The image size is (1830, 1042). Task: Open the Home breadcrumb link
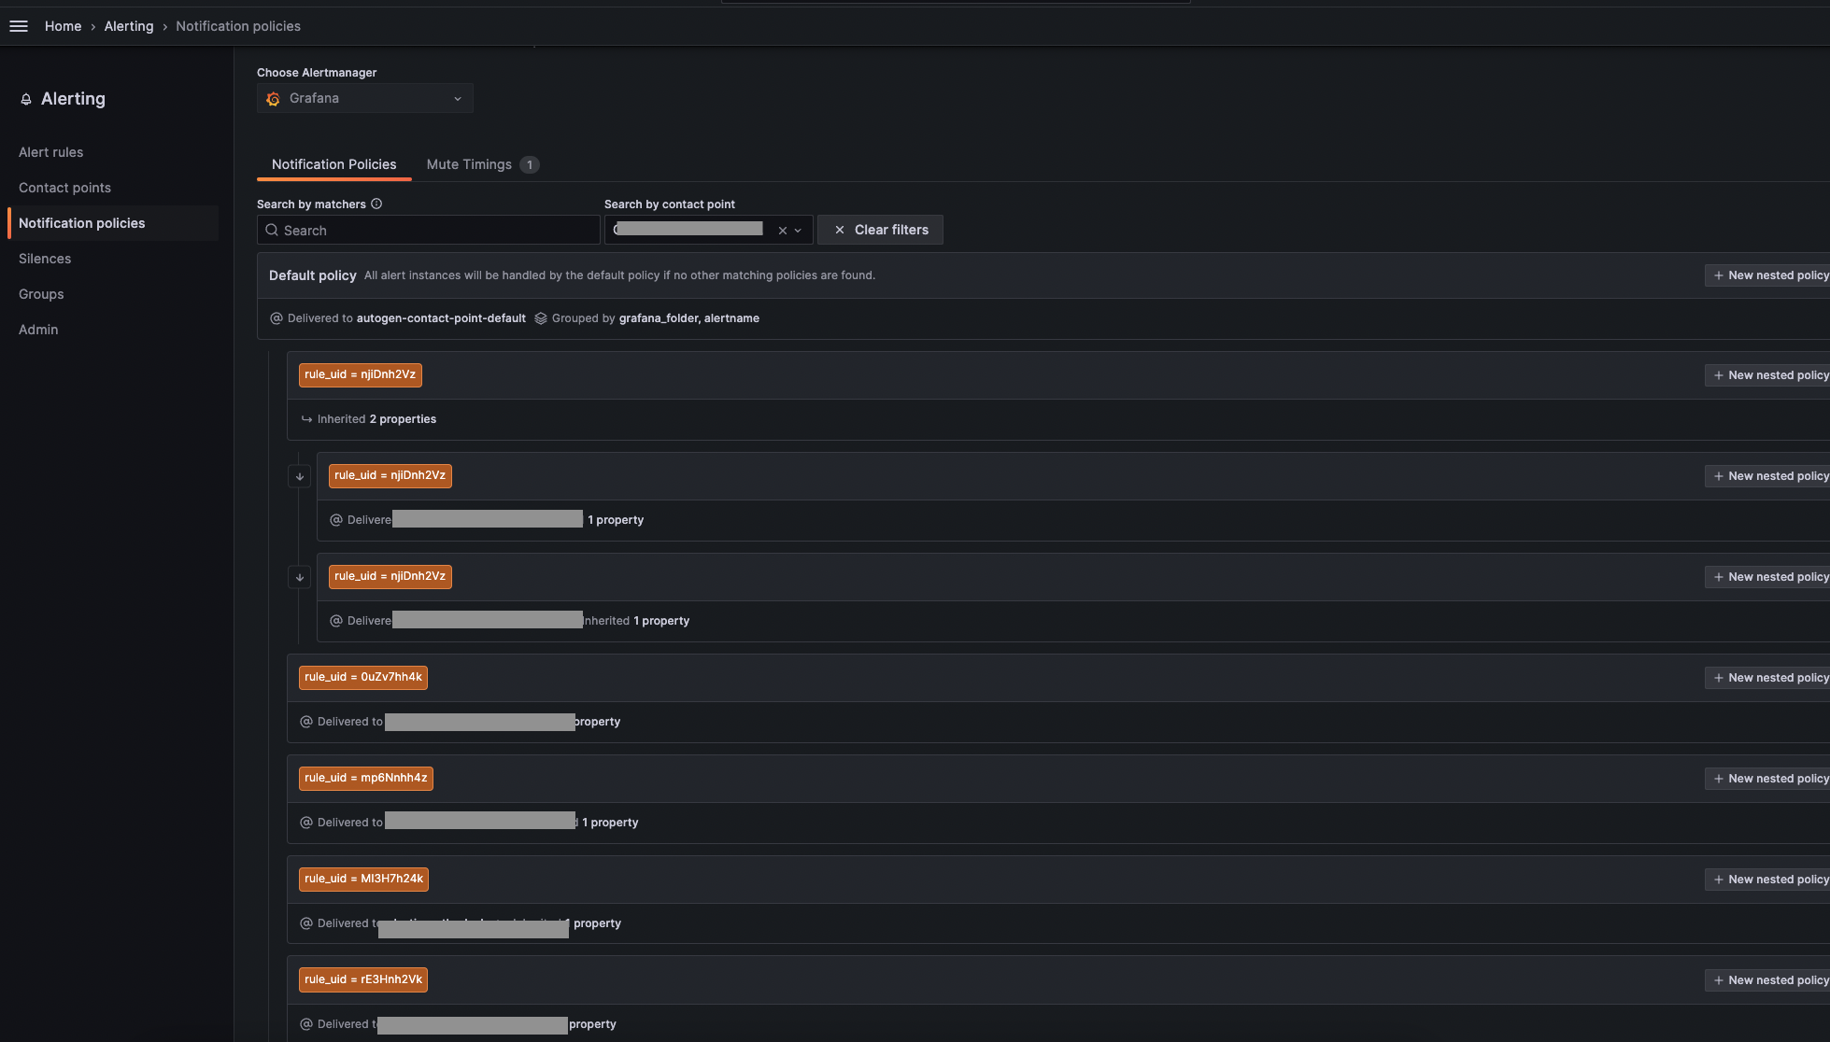coord(63,25)
